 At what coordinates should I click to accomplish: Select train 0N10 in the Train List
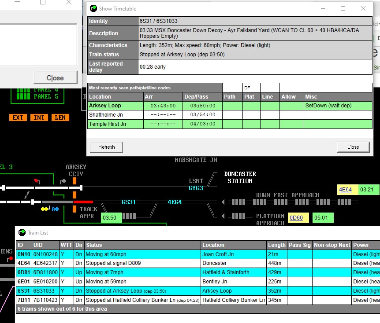(x=198, y=254)
